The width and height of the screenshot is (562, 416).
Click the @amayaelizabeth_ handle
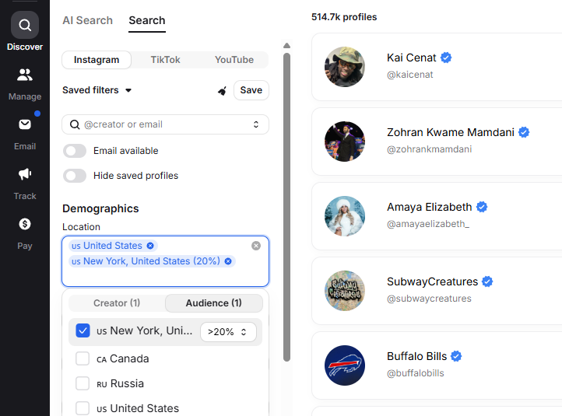click(428, 224)
